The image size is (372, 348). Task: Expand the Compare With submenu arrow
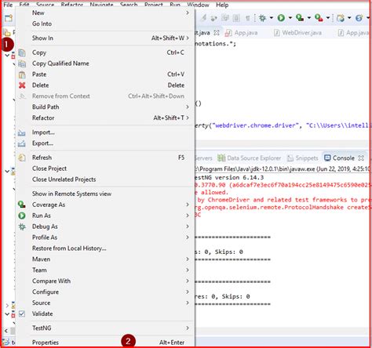pos(188,281)
